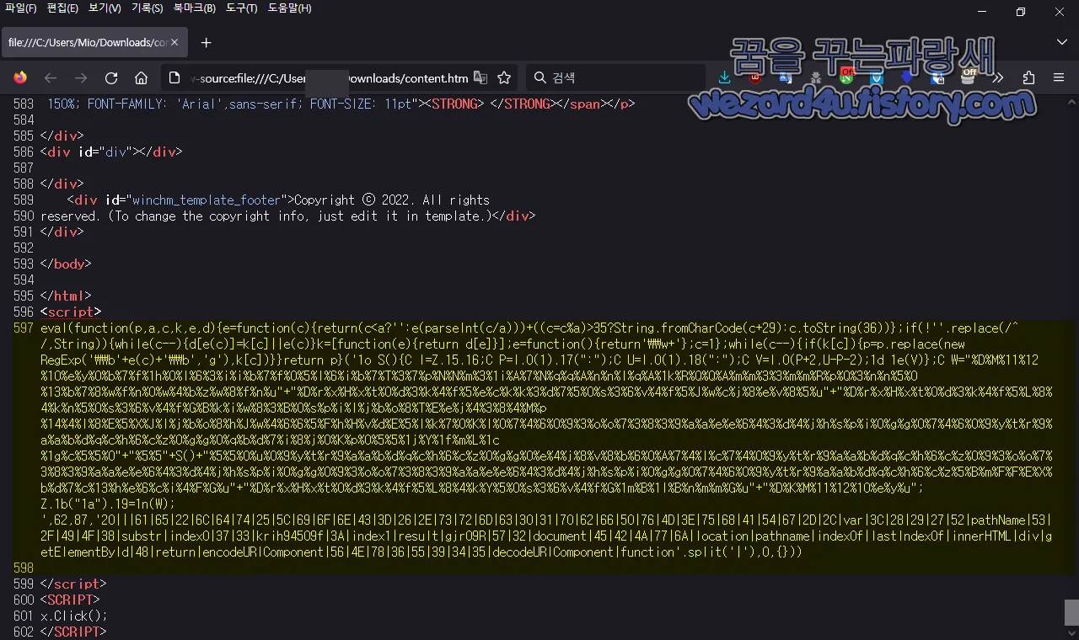
Task: Click the Firefox logo icon
Action: pyautogui.click(x=20, y=77)
